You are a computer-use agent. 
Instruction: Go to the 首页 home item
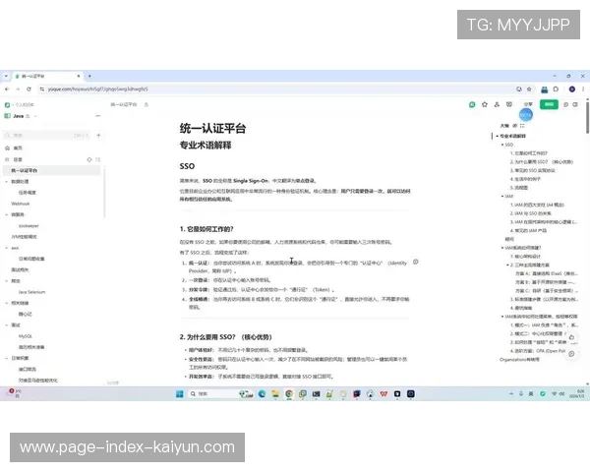click(18, 147)
